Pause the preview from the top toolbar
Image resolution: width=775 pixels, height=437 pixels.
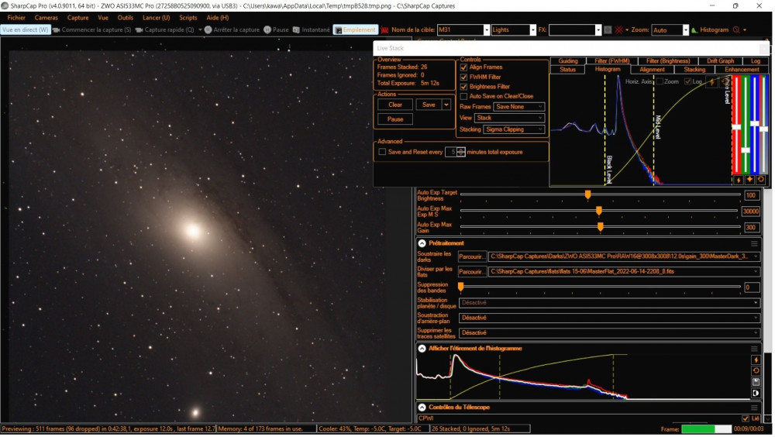coord(276,29)
